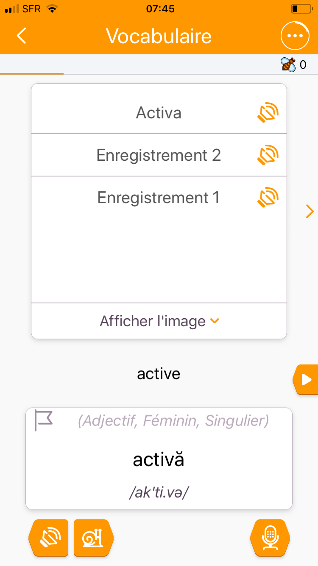Tap the translation word active
The width and height of the screenshot is (318, 566).
[x=159, y=374]
